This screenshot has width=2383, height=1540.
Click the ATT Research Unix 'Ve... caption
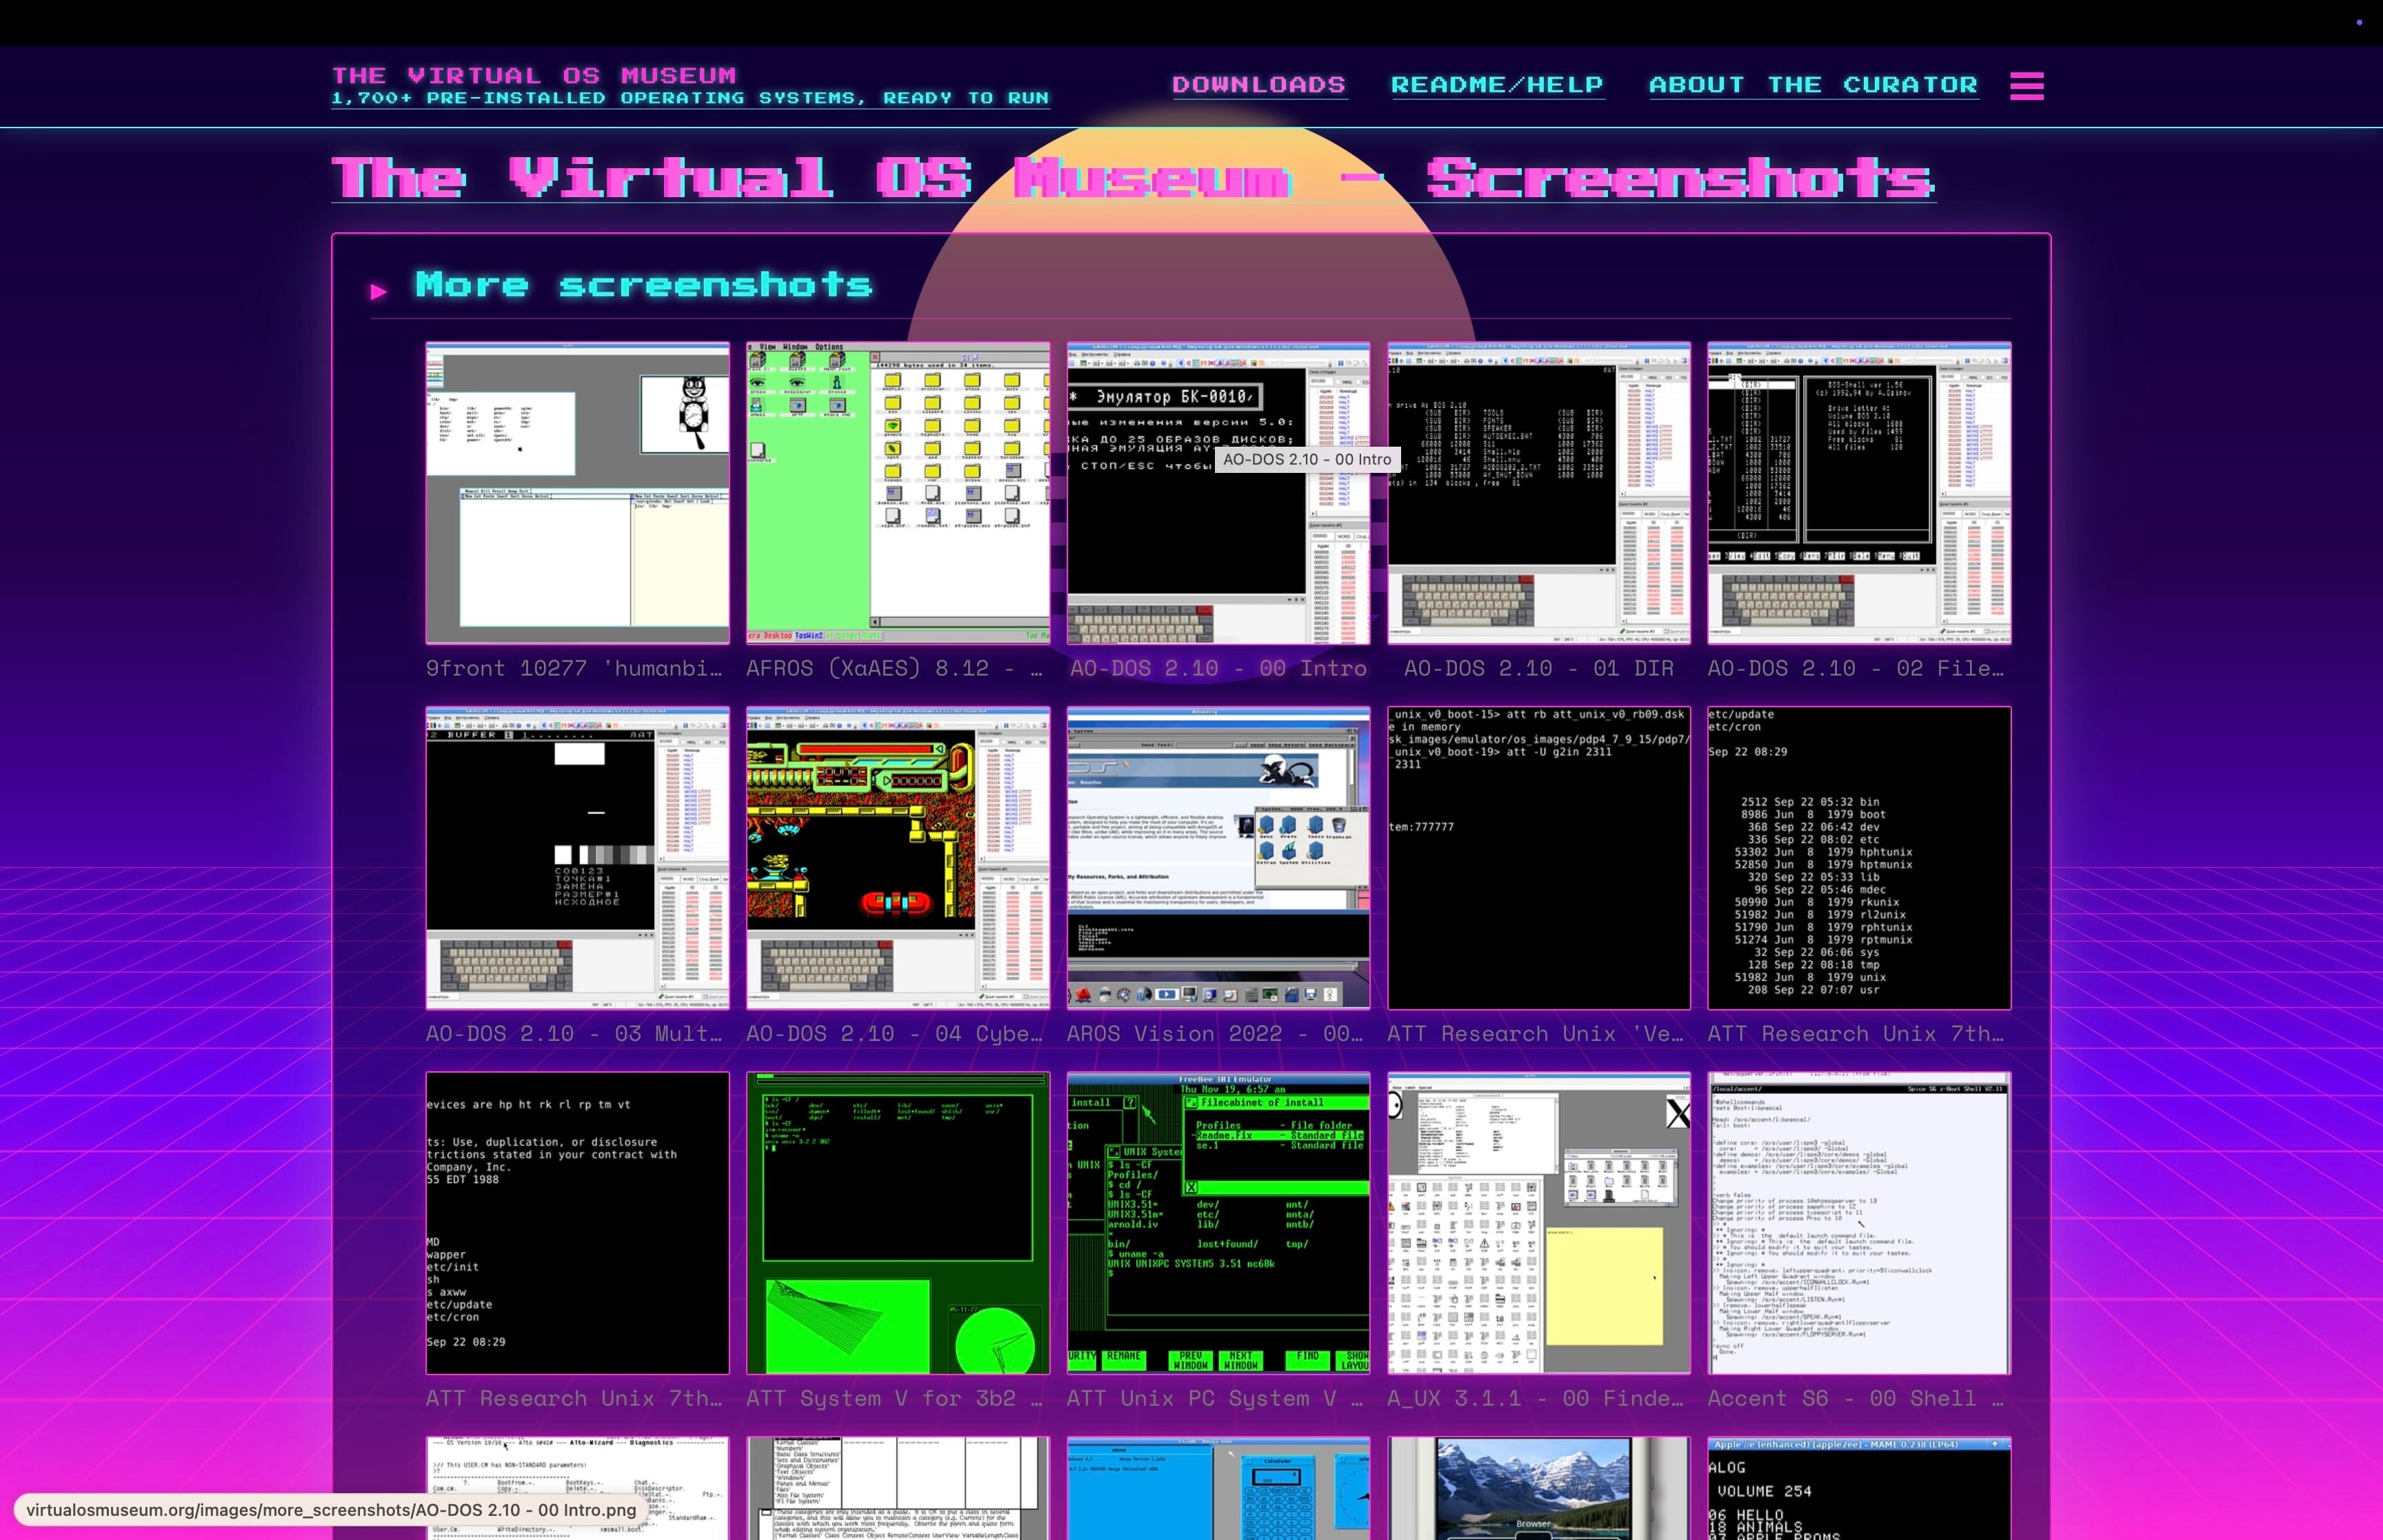tap(1536, 1033)
